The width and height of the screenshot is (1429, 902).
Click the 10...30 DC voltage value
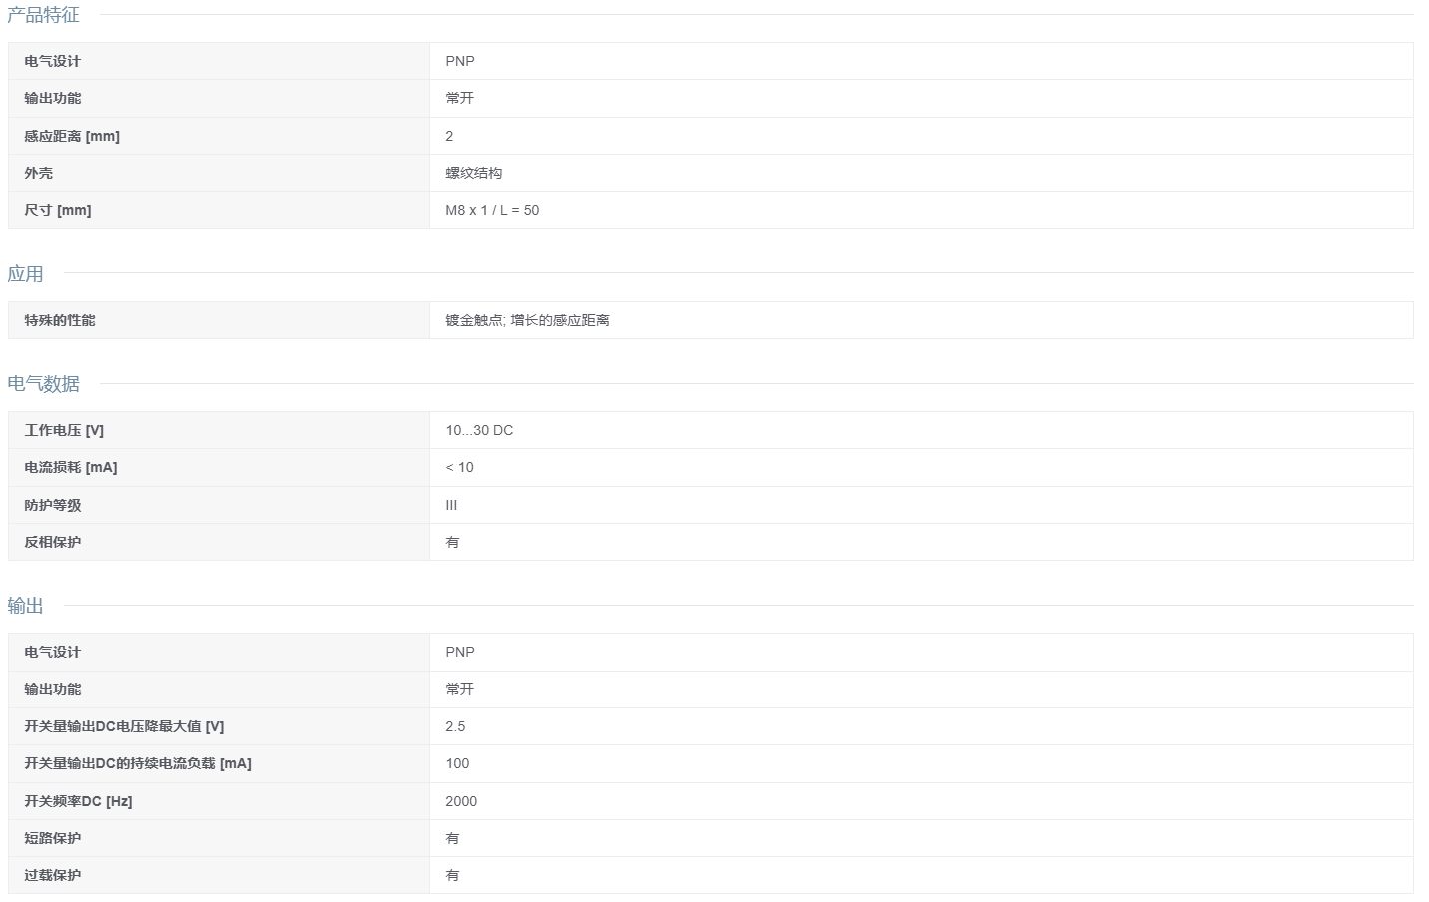coord(479,430)
